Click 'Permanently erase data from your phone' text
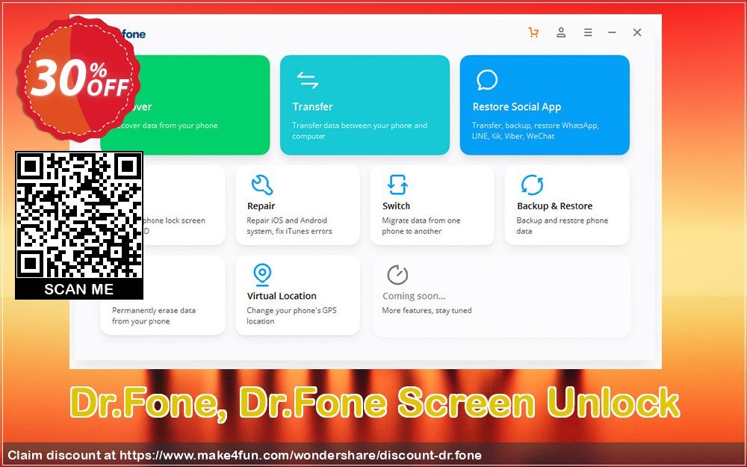The image size is (747, 467). [x=154, y=316]
